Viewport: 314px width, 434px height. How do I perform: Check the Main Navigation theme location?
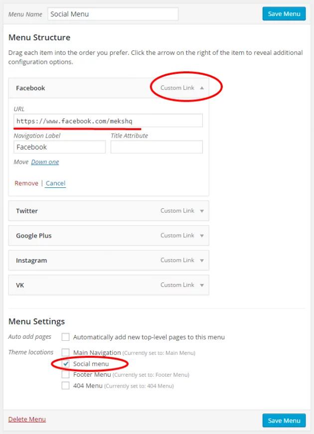pos(65,352)
